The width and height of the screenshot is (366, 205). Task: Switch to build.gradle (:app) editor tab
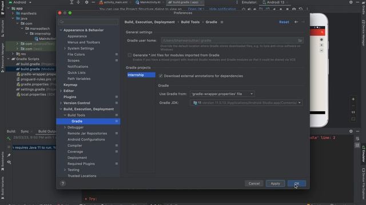(x=185, y=2)
